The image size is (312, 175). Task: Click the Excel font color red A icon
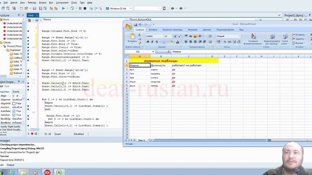pyautogui.click(x=177, y=42)
